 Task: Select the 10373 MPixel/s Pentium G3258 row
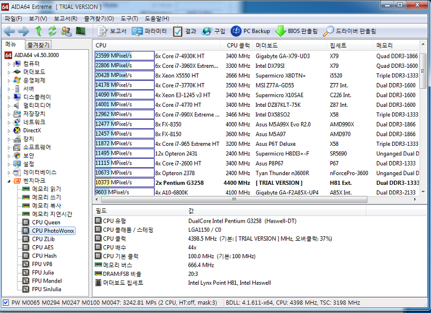[257, 182]
